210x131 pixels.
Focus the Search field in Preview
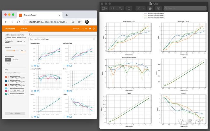[185, 8]
